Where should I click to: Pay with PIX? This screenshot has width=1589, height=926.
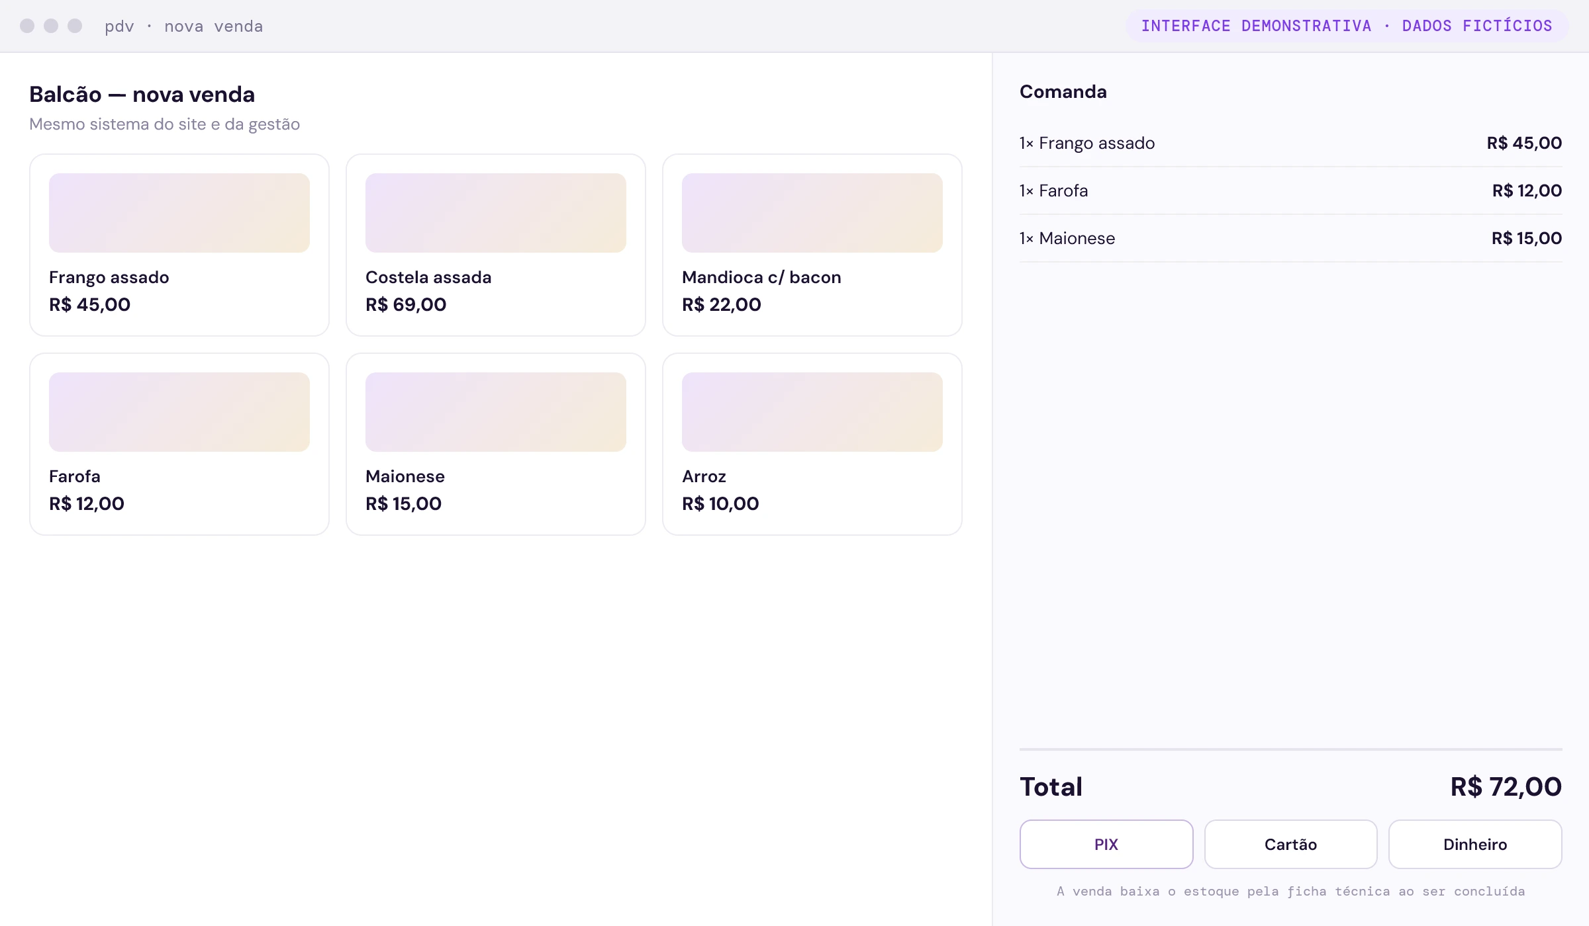[1106, 844]
